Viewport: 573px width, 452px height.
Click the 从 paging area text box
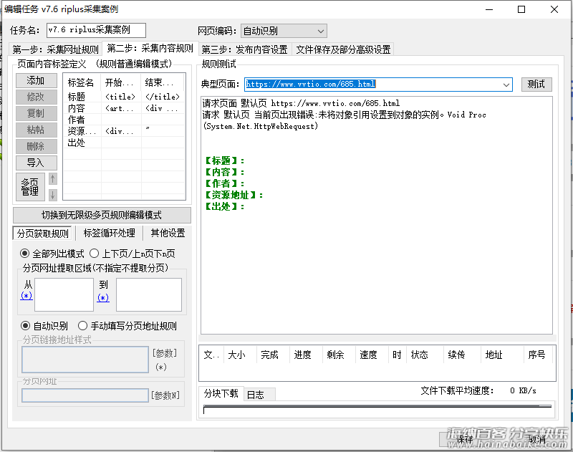(x=64, y=295)
